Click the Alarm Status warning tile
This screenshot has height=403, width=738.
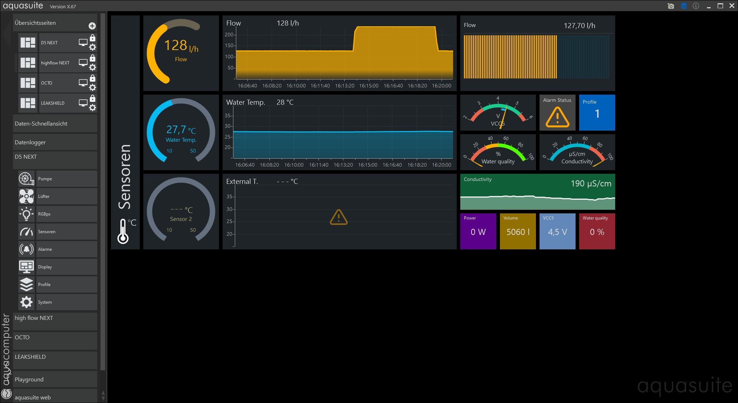click(x=557, y=113)
